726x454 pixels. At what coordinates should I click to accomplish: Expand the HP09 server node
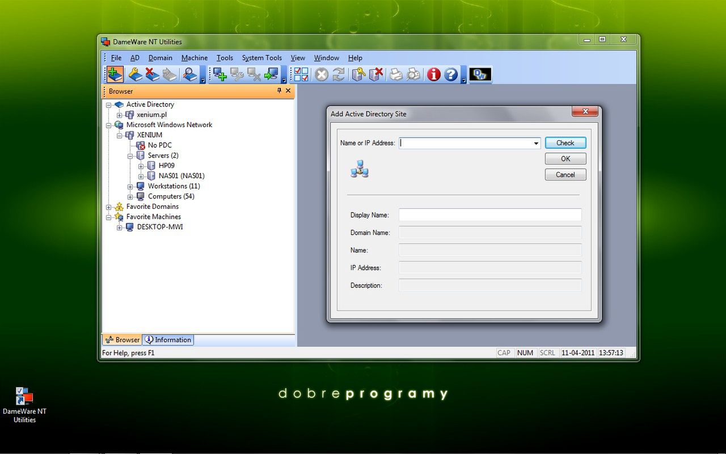click(x=141, y=166)
